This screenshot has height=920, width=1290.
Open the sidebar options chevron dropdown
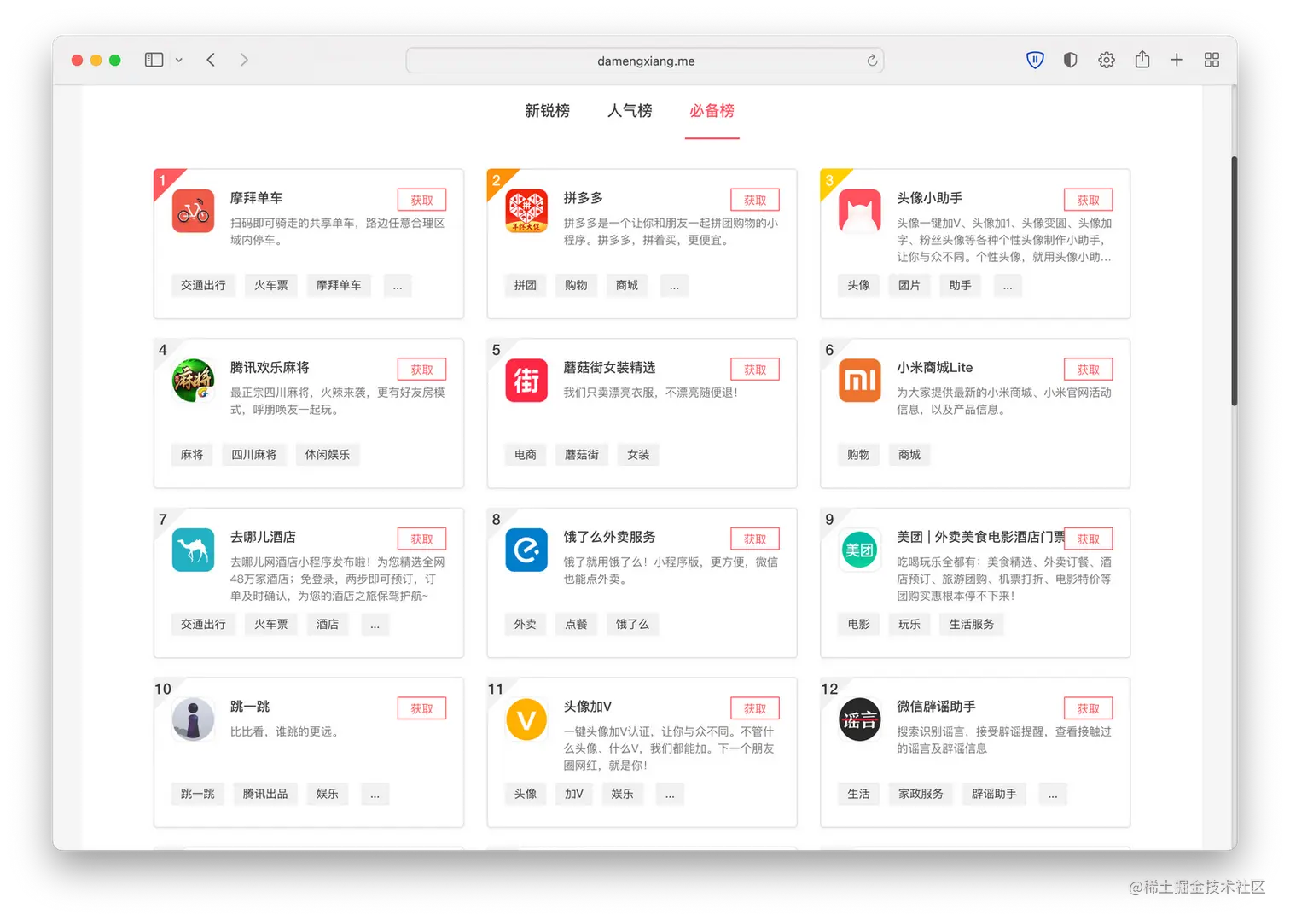(179, 60)
